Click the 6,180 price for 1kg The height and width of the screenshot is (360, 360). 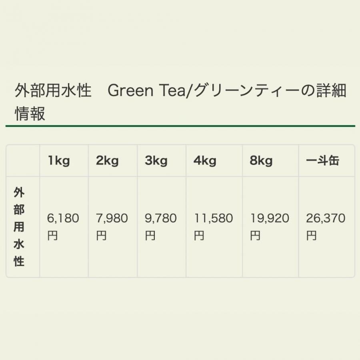point(63,218)
